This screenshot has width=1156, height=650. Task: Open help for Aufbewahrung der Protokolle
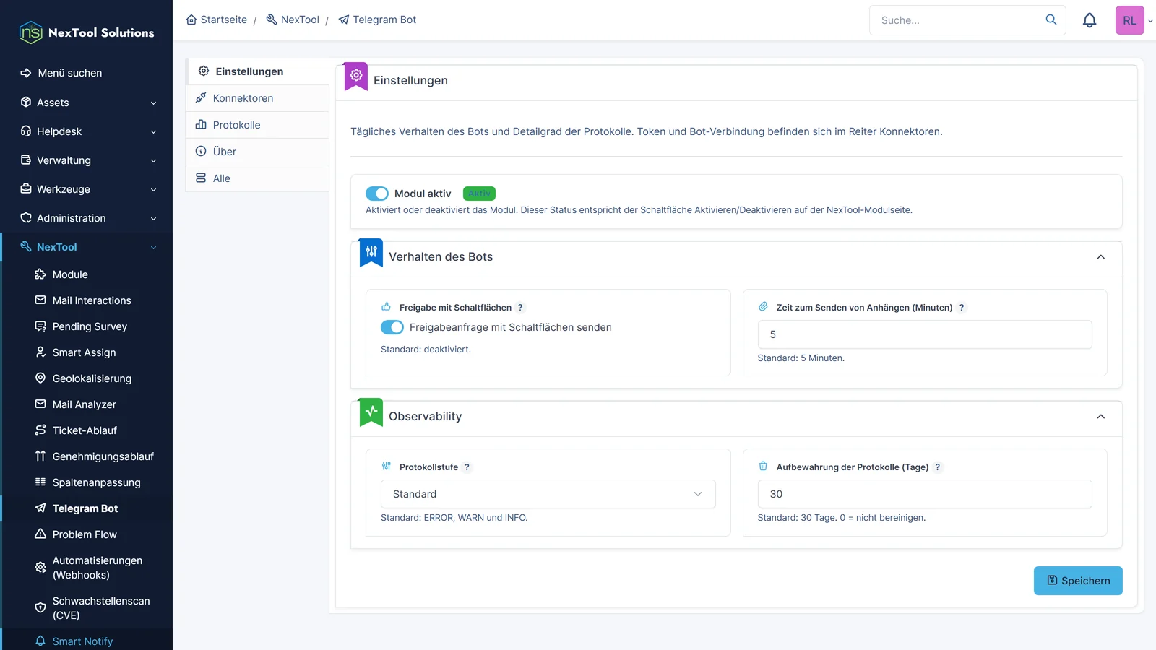pyautogui.click(x=938, y=467)
